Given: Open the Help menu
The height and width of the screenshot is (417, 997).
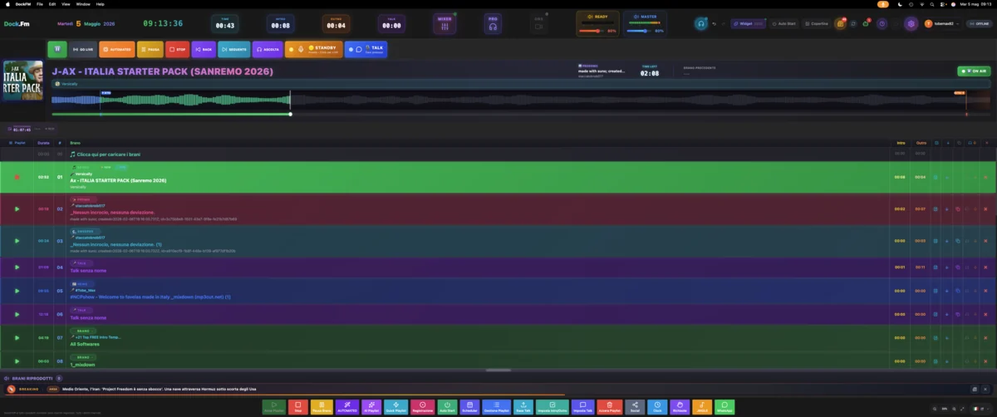Looking at the screenshot, I should click(101, 3).
